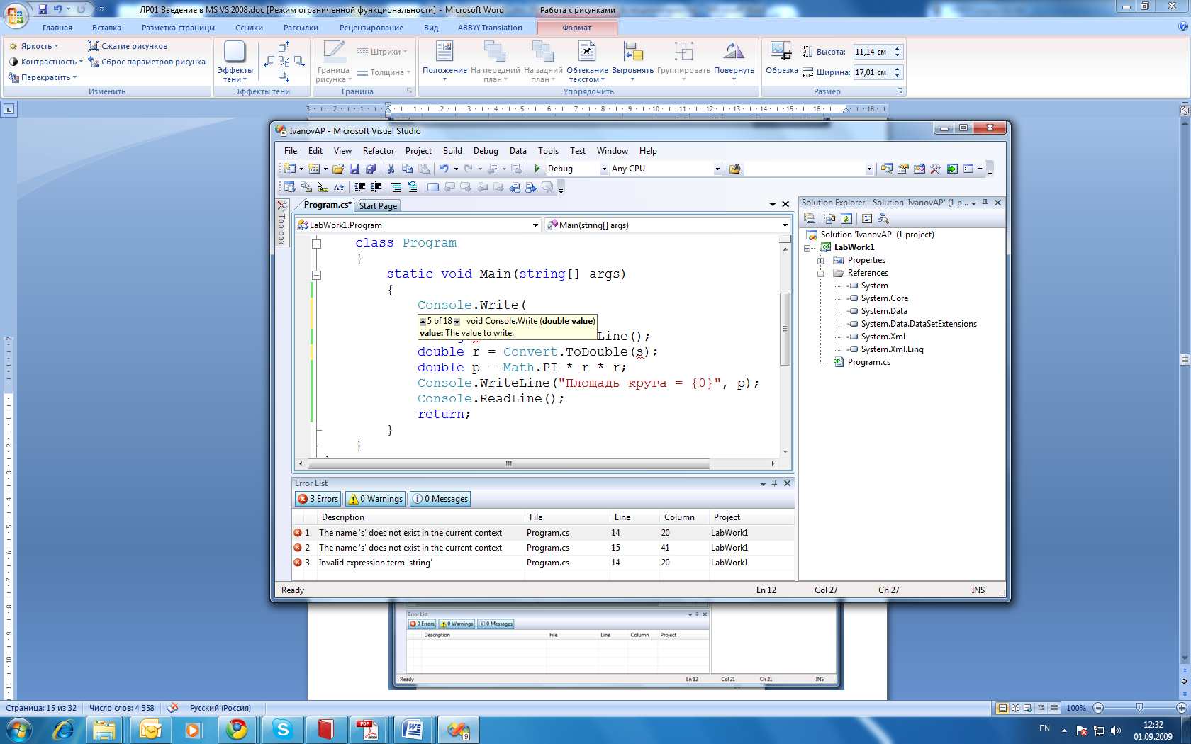
Task: Click the tab stop selector on the ruler
Action: pos(9,109)
